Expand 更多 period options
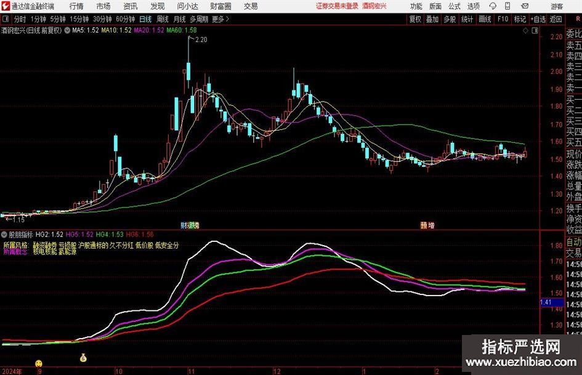 [x=220, y=19]
